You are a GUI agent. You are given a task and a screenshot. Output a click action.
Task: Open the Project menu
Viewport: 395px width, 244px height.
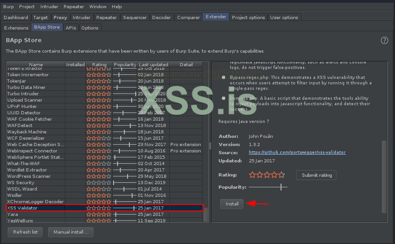(x=27, y=6)
